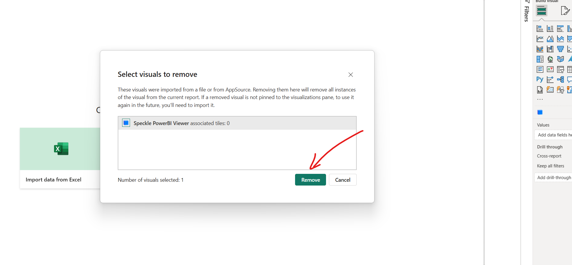Click the Add data fields well under Values
This screenshot has height=265, width=572.
click(553, 135)
